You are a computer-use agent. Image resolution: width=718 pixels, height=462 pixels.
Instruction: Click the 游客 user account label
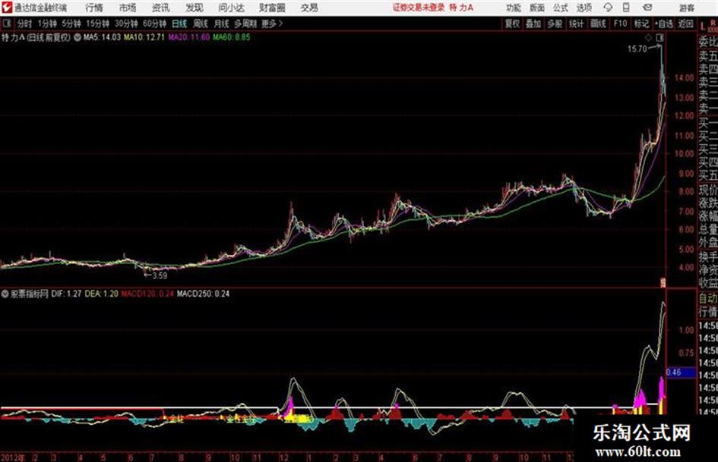pyautogui.click(x=686, y=8)
